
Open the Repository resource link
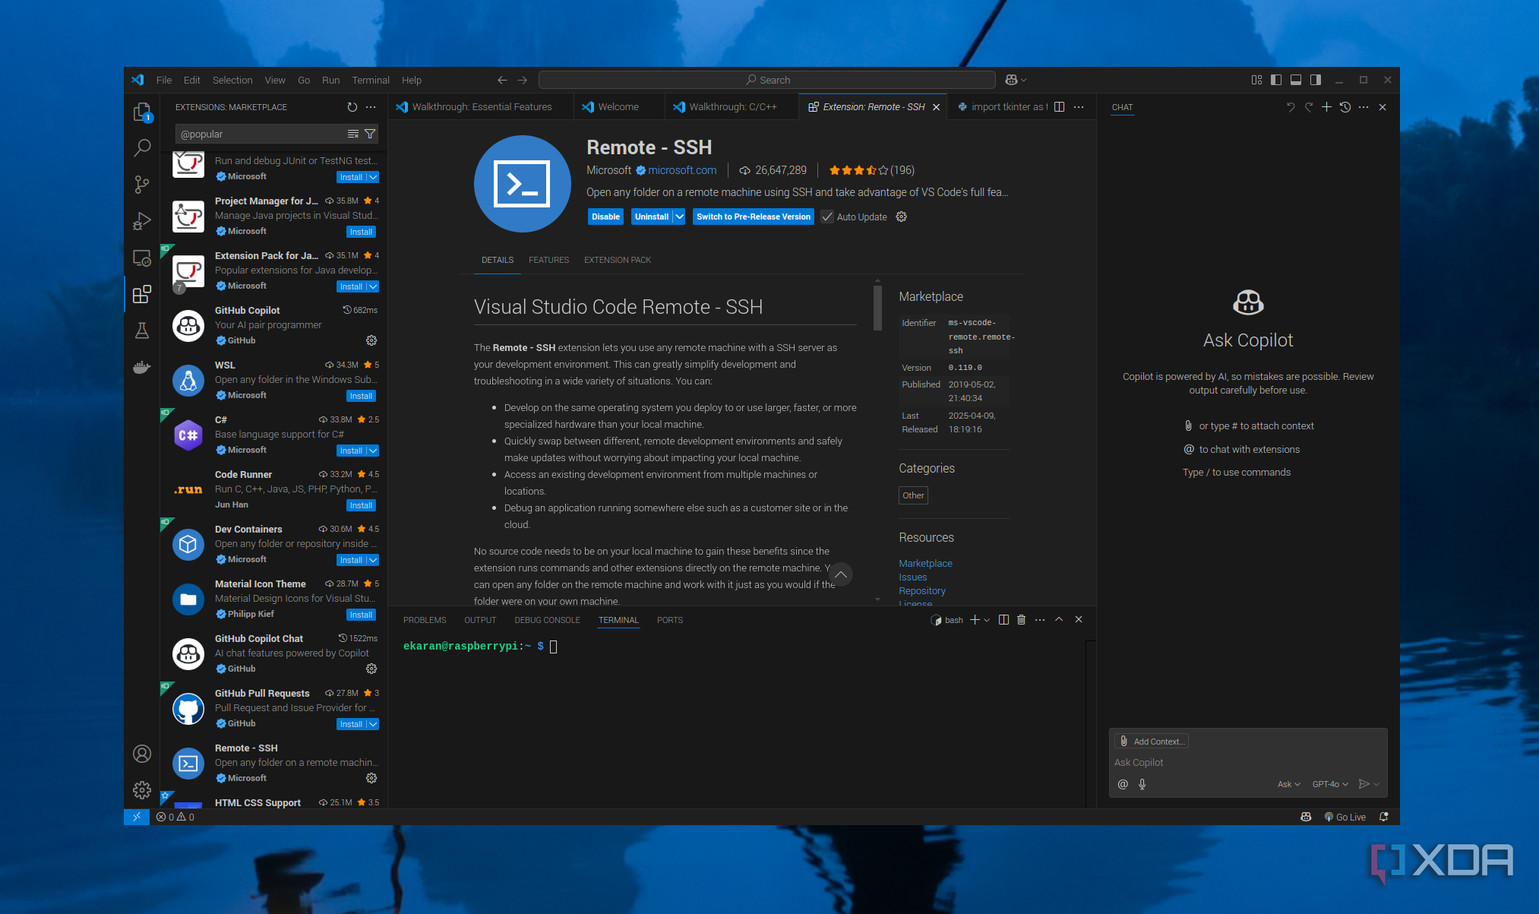922,590
